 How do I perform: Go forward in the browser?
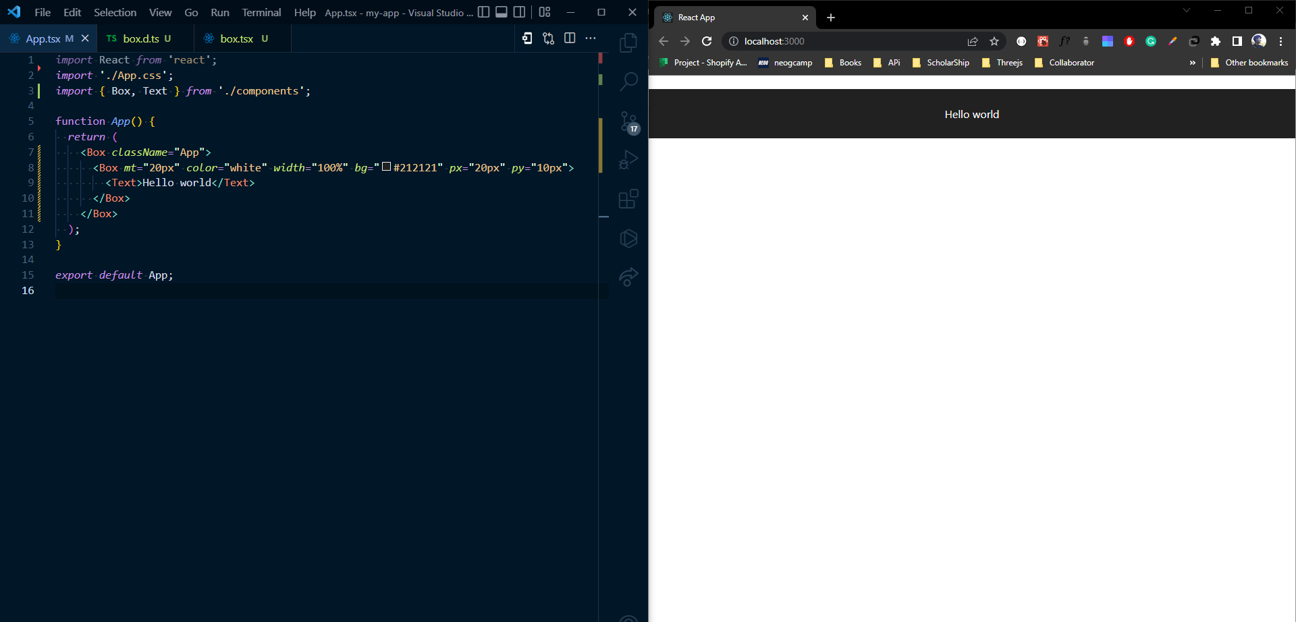pos(685,41)
